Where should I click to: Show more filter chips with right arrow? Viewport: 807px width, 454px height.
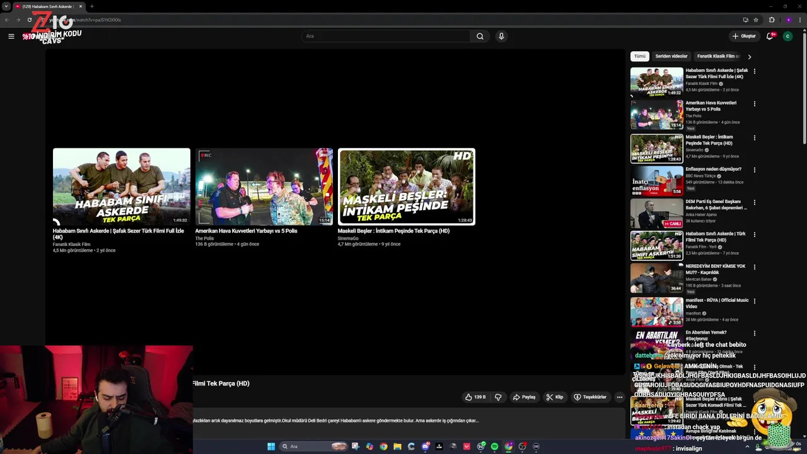[750, 57]
